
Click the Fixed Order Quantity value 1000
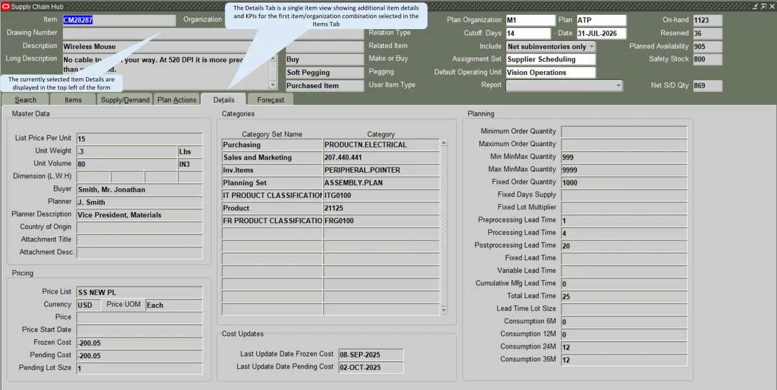tap(624, 183)
